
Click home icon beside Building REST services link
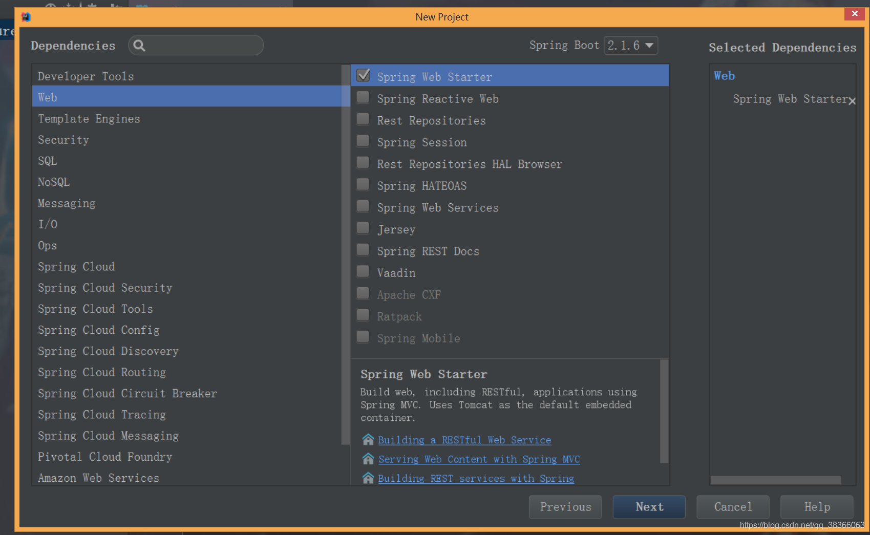tap(368, 478)
